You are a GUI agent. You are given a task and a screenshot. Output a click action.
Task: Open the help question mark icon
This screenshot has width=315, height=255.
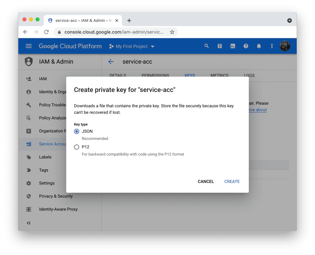pos(246,46)
